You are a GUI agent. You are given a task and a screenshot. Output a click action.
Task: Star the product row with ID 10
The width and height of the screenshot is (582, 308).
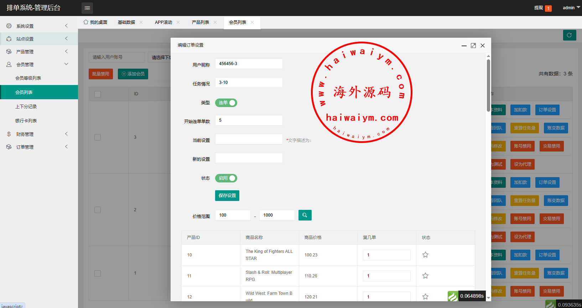click(x=425, y=255)
